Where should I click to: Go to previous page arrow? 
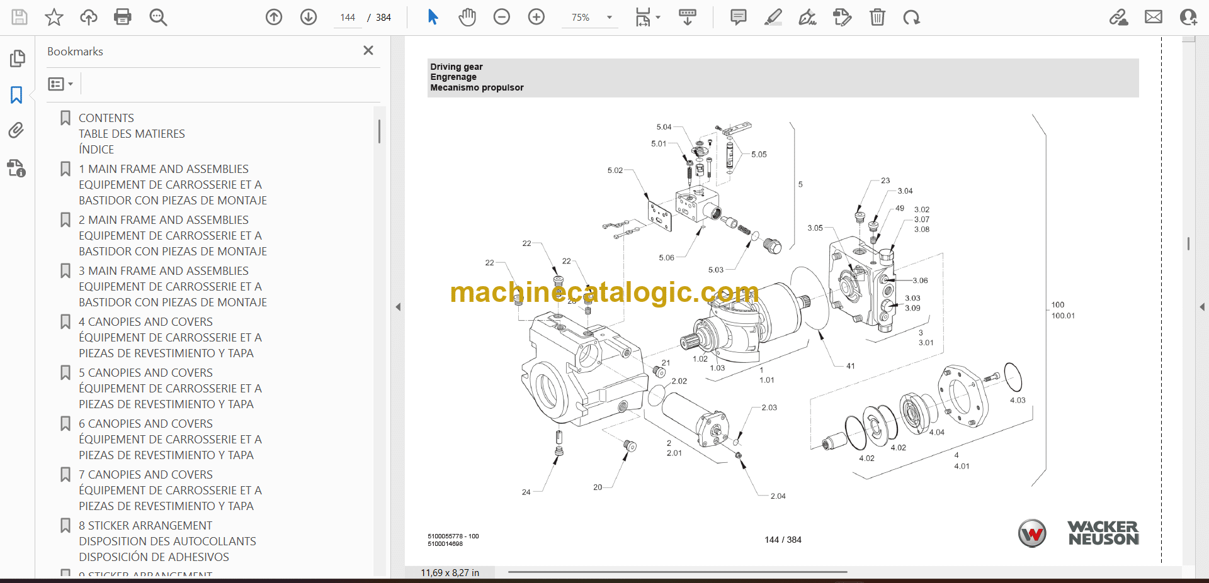[x=274, y=17]
